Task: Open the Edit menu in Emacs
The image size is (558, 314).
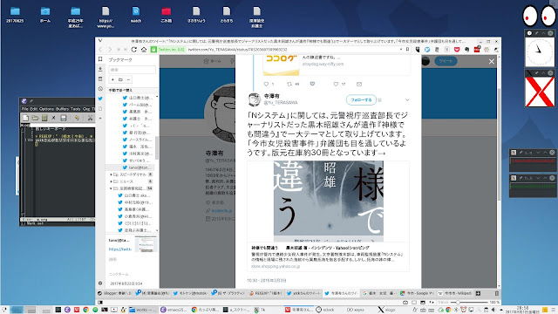Action: (x=33, y=109)
